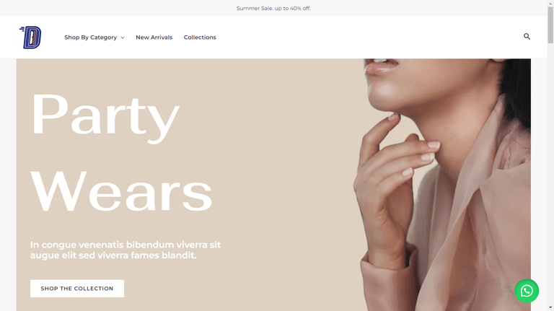The height and width of the screenshot is (311, 554).
Task: Click the woman's lips in banner photo
Action: (x=381, y=66)
